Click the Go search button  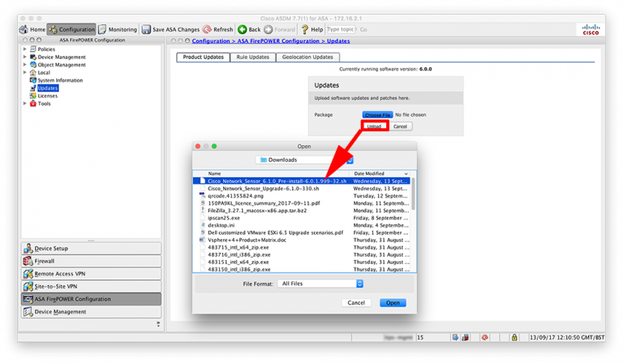363,29
